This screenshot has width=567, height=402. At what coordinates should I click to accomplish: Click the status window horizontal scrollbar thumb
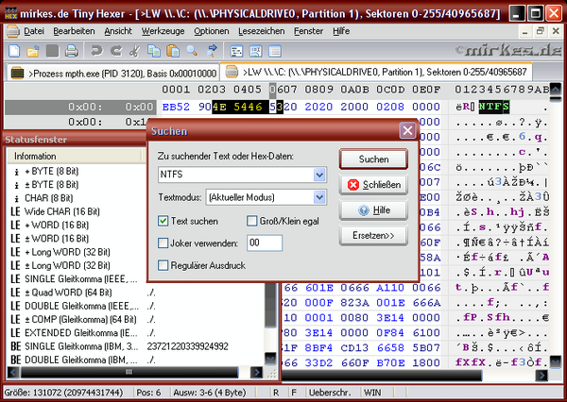[129, 372]
